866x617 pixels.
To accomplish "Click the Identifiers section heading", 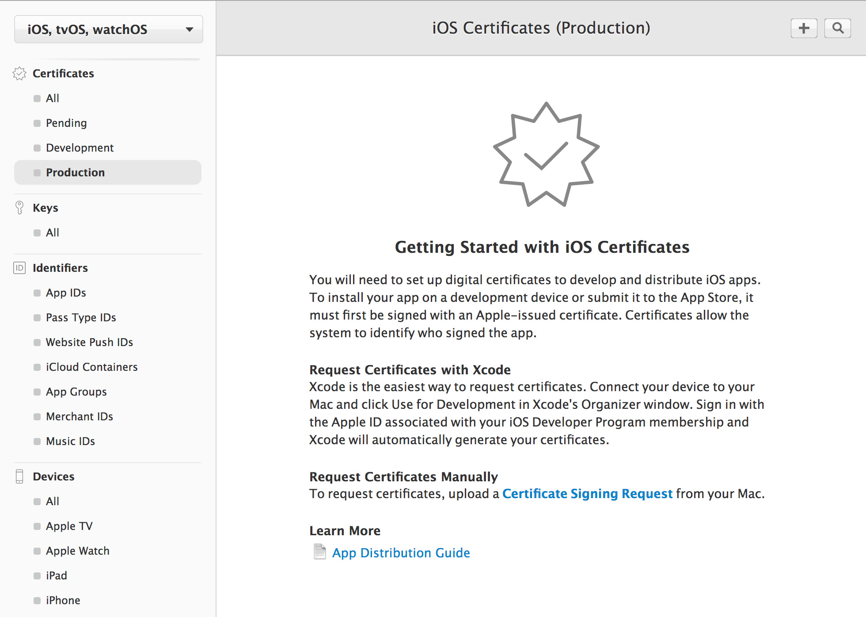I will (x=60, y=268).
